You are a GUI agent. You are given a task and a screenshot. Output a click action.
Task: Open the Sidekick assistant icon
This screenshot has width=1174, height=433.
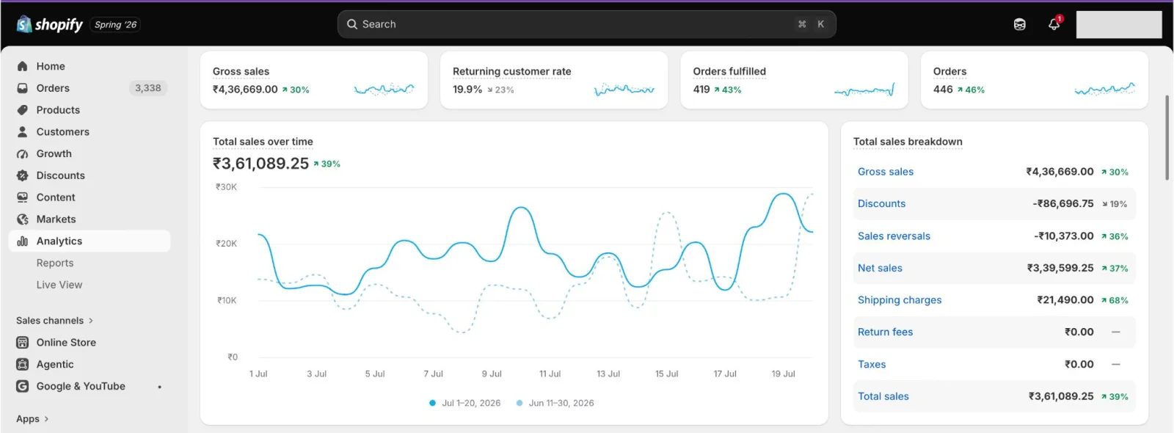tap(1020, 24)
